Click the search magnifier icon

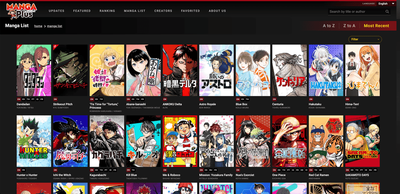387,12
